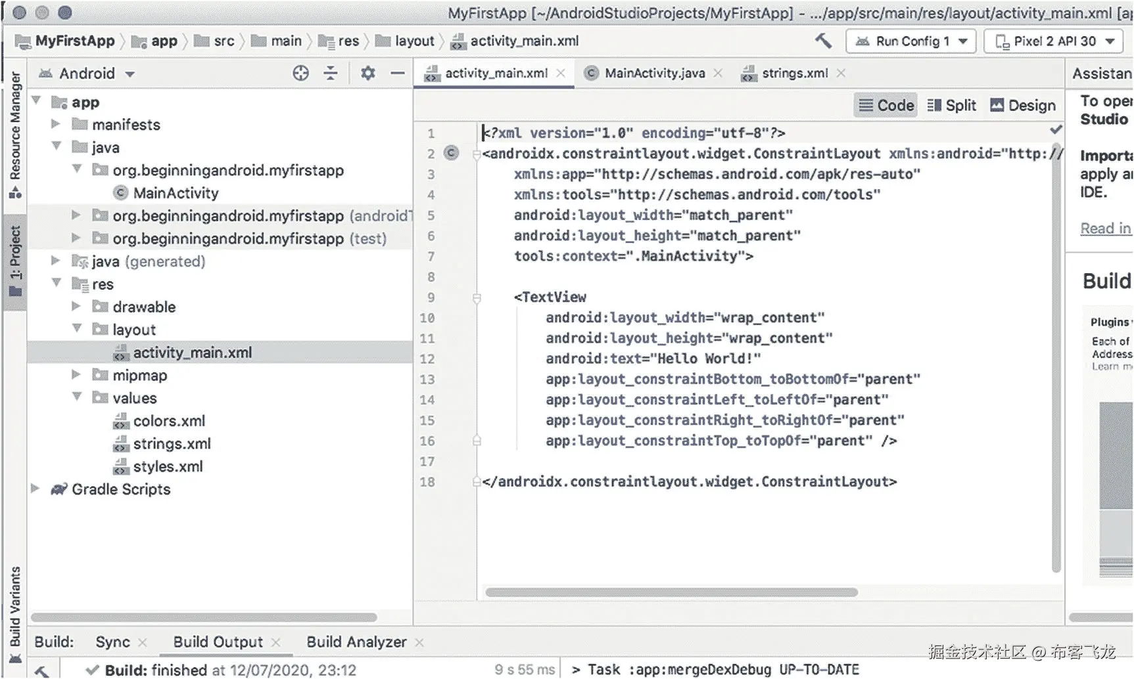This screenshot has height=679, width=1134.
Task: Close the activity_main.xml editor tab
Action: [561, 73]
